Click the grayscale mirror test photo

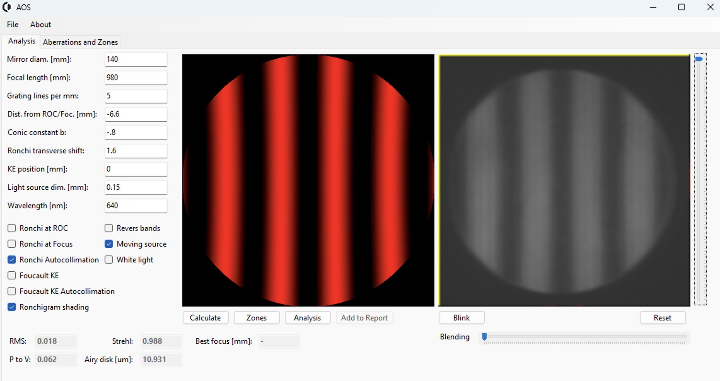click(x=564, y=180)
